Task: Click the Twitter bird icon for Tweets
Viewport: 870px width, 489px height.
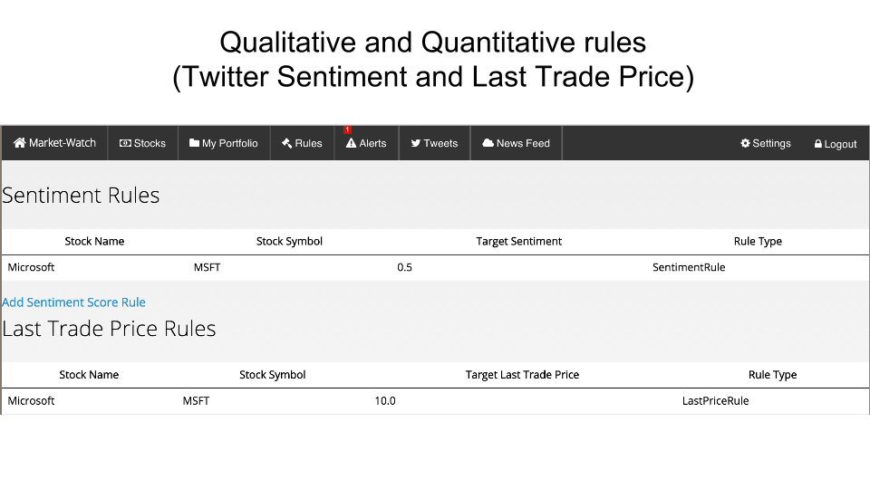Action: click(416, 143)
